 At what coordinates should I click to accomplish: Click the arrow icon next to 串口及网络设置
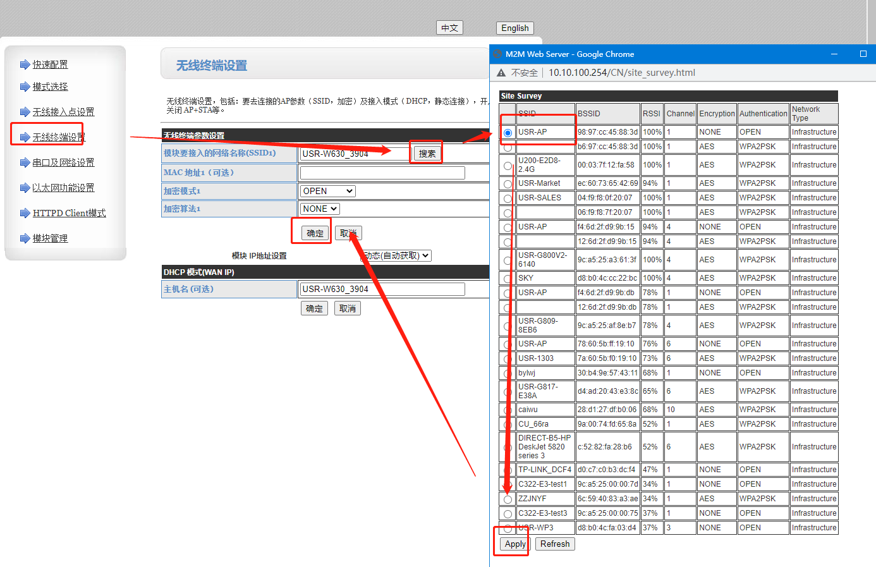point(25,162)
